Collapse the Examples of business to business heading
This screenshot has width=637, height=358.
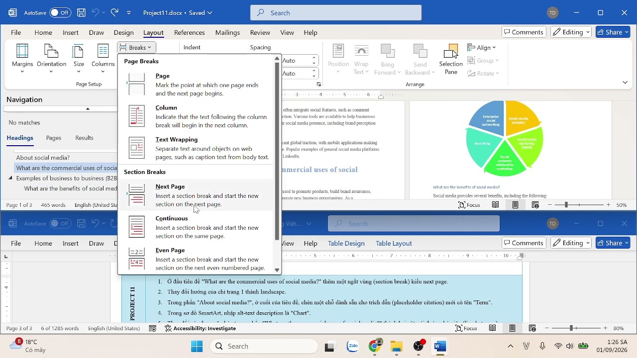click(10, 178)
